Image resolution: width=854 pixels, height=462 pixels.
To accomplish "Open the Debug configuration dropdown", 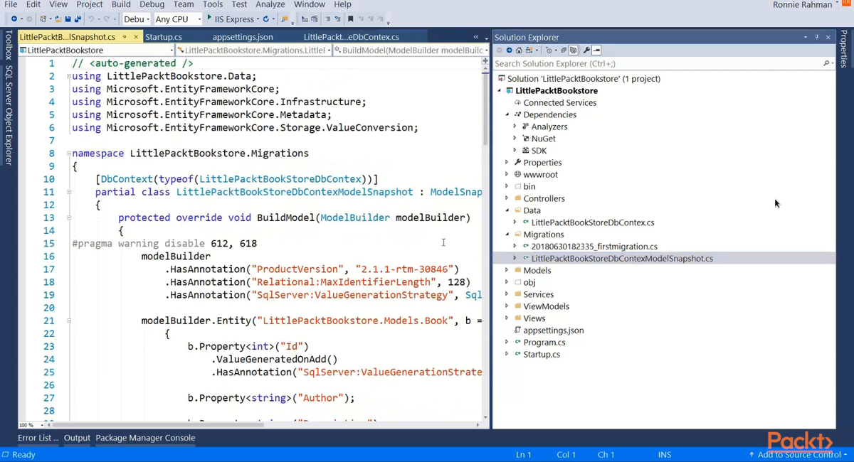I will (x=136, y=18).
